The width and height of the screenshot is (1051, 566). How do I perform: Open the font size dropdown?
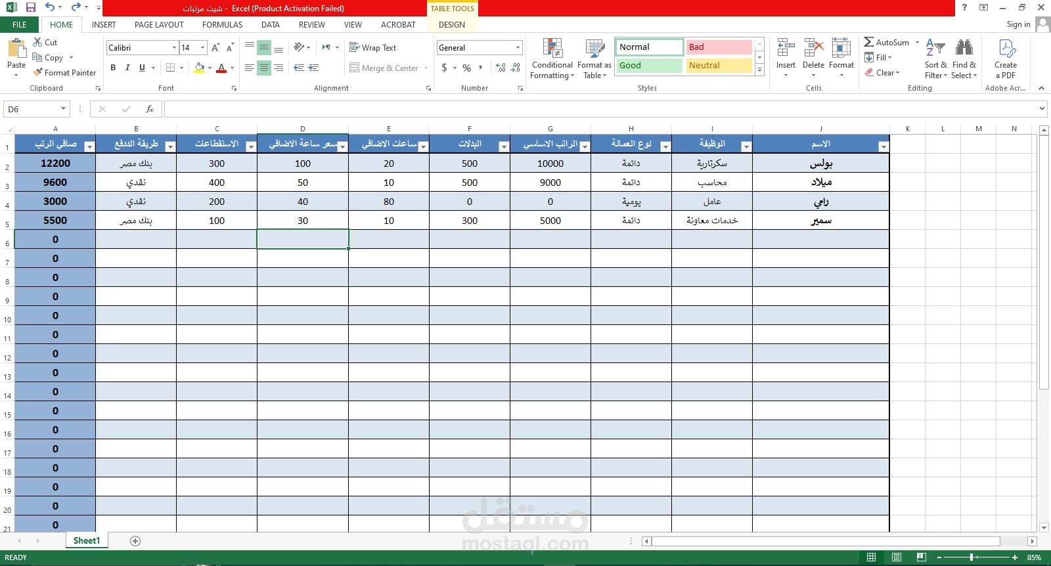(202, 47)
